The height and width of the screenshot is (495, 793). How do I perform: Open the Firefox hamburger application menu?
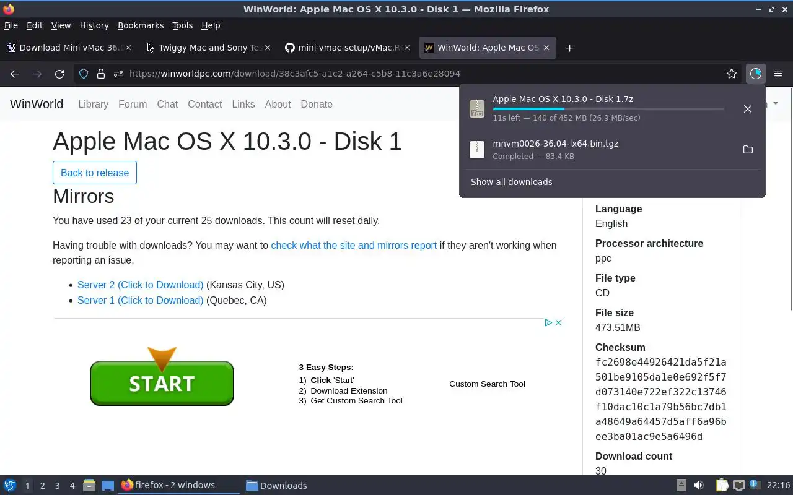coord(778,74)
